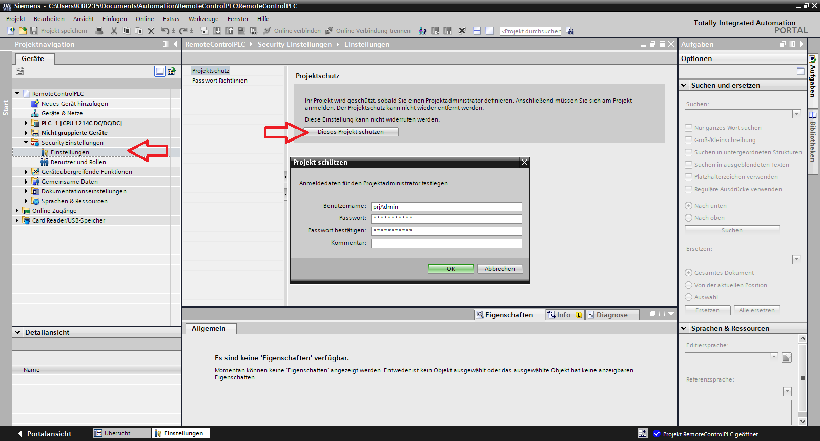Click the add language icon beside Editiersprache

(787, 357)
